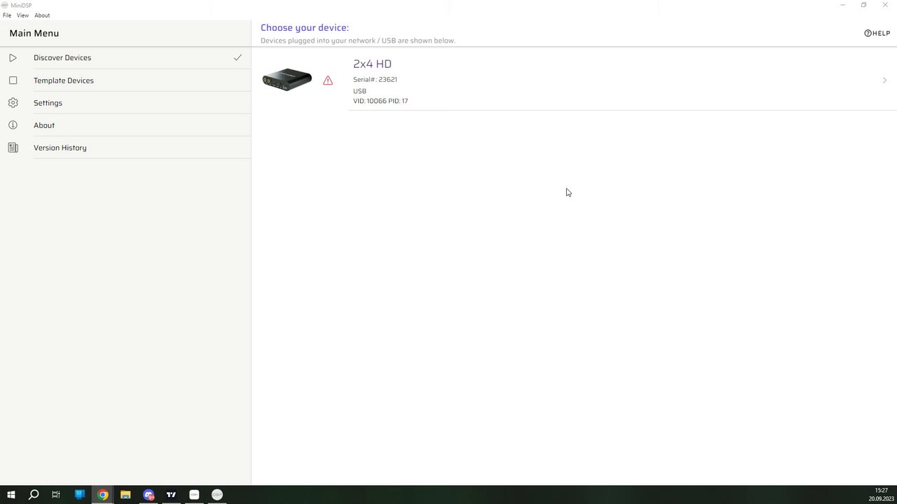Viewport: 897px width, 504px height.
Task: Open the File menu
Action: point(7,15)
